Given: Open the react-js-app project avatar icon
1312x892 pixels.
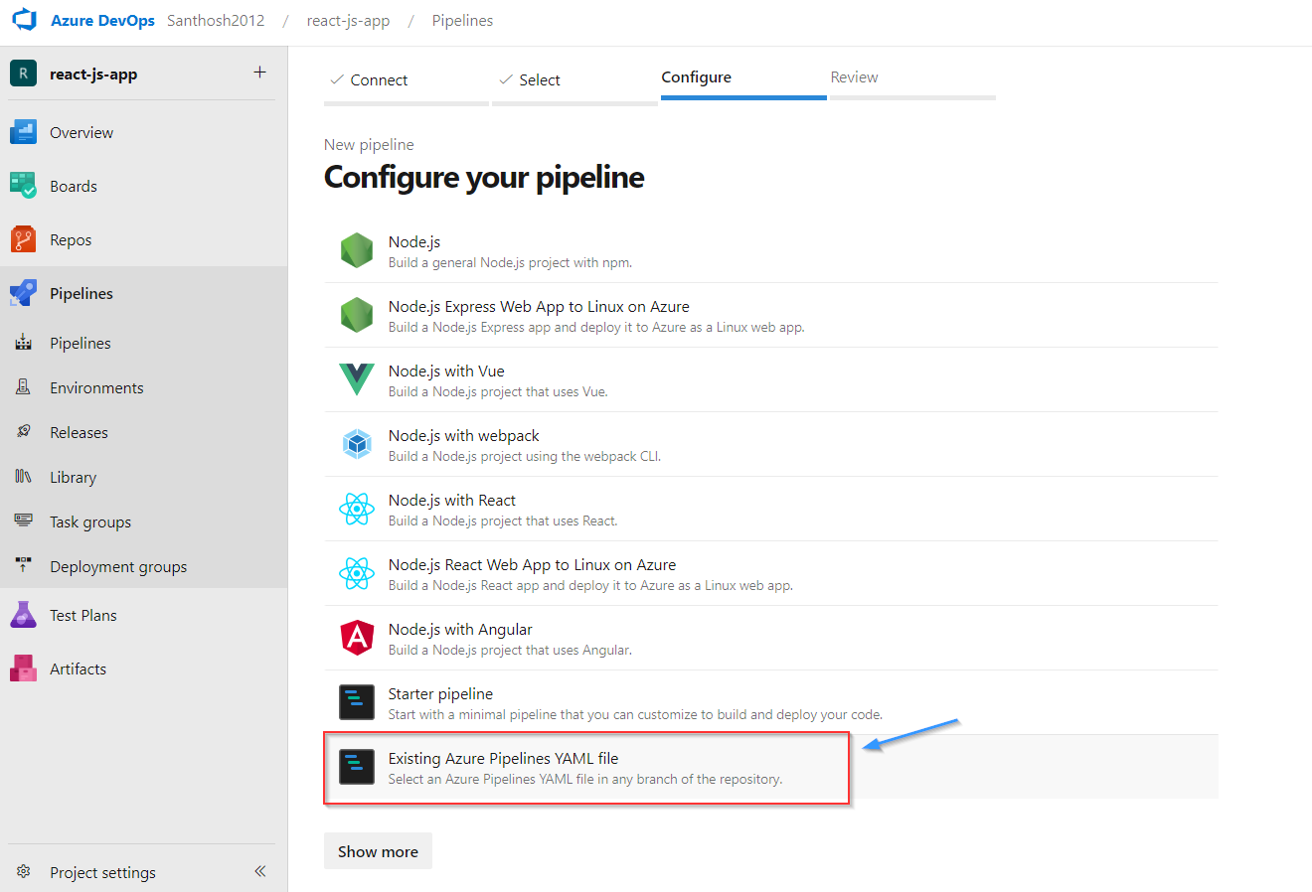Looking at the screenshot, I should (x=23, y=74).
